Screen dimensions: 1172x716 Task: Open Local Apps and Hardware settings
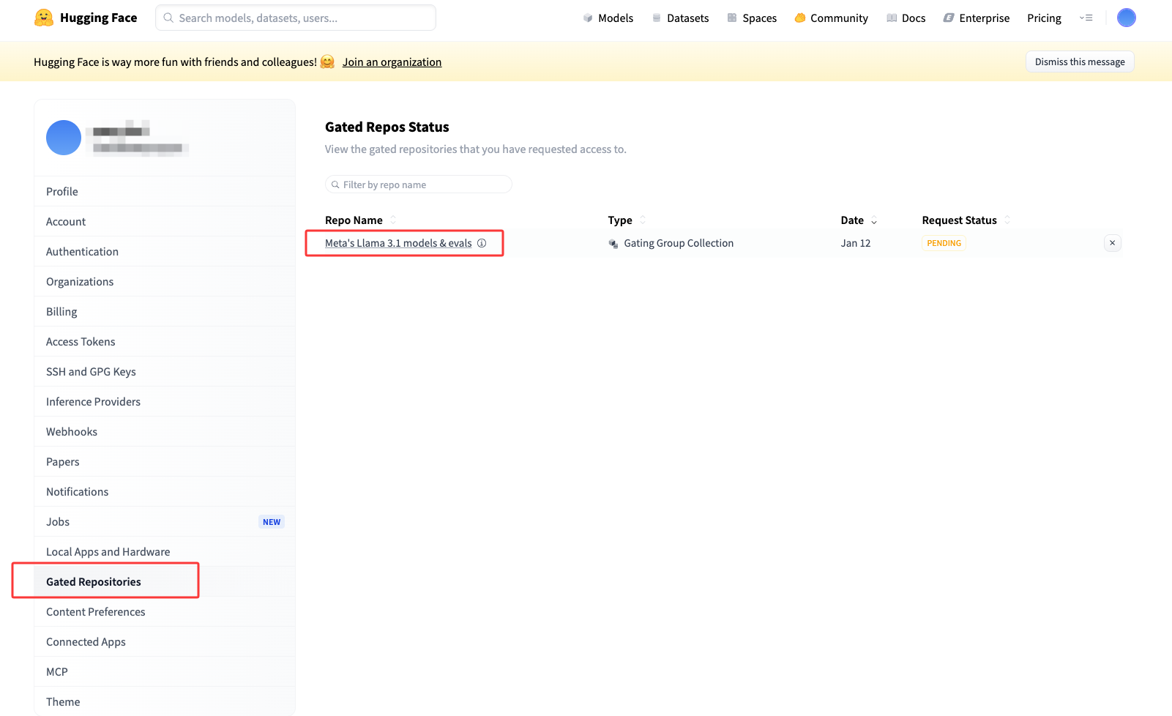[165, 551]
